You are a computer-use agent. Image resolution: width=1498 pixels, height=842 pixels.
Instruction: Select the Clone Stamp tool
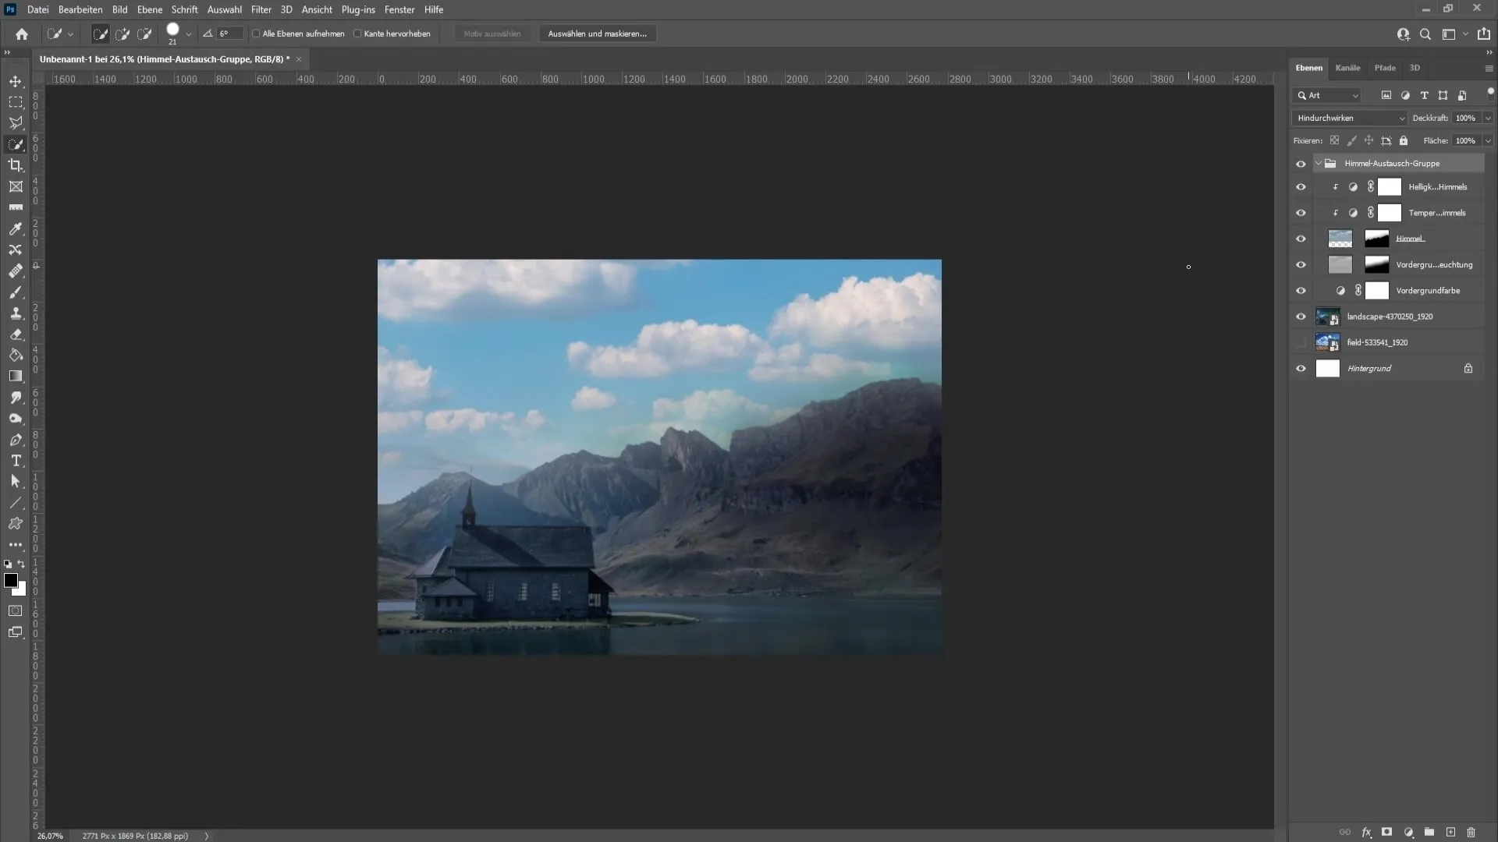(16, 313)
